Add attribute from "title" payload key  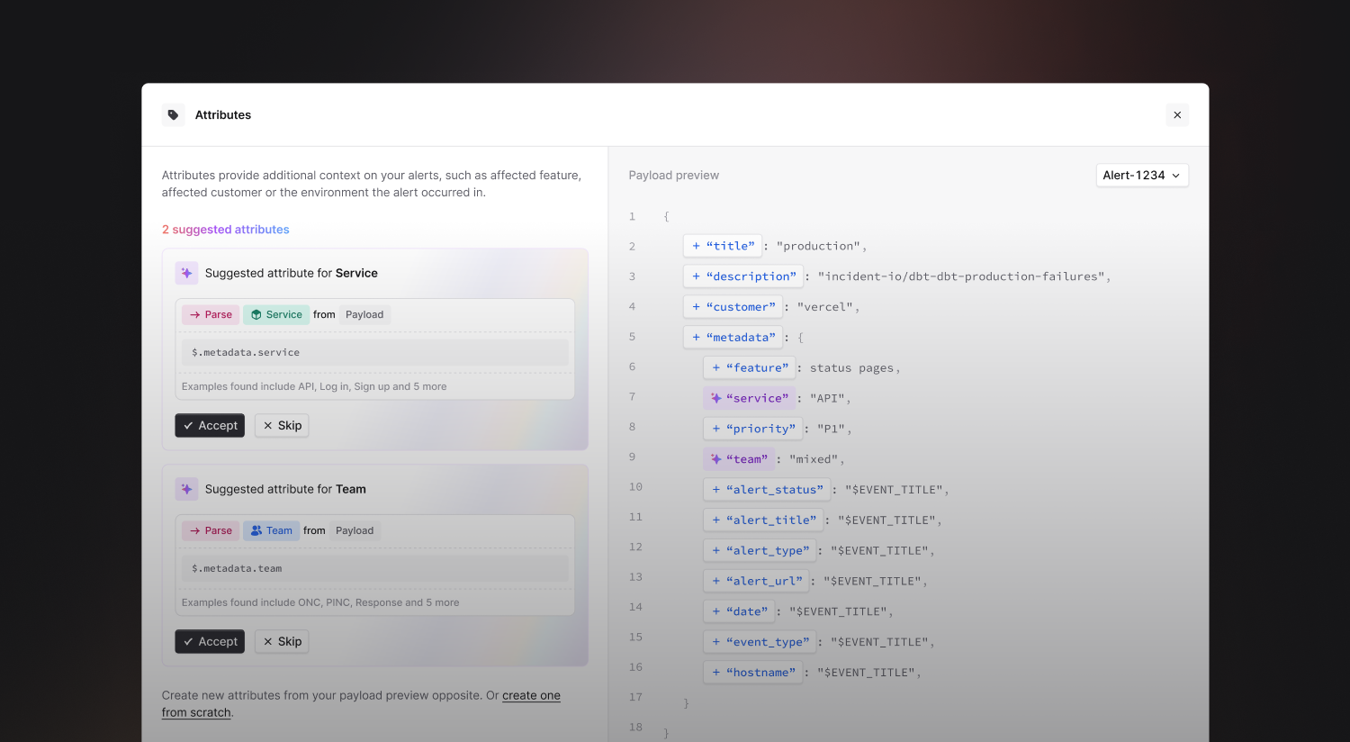[723, 246]
